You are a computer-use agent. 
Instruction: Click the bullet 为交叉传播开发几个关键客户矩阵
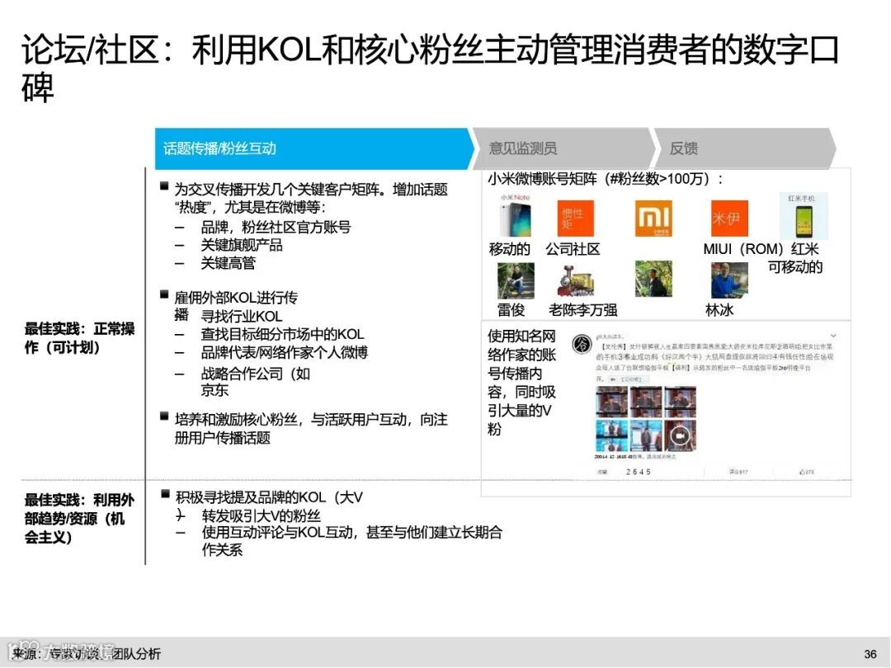311,198
